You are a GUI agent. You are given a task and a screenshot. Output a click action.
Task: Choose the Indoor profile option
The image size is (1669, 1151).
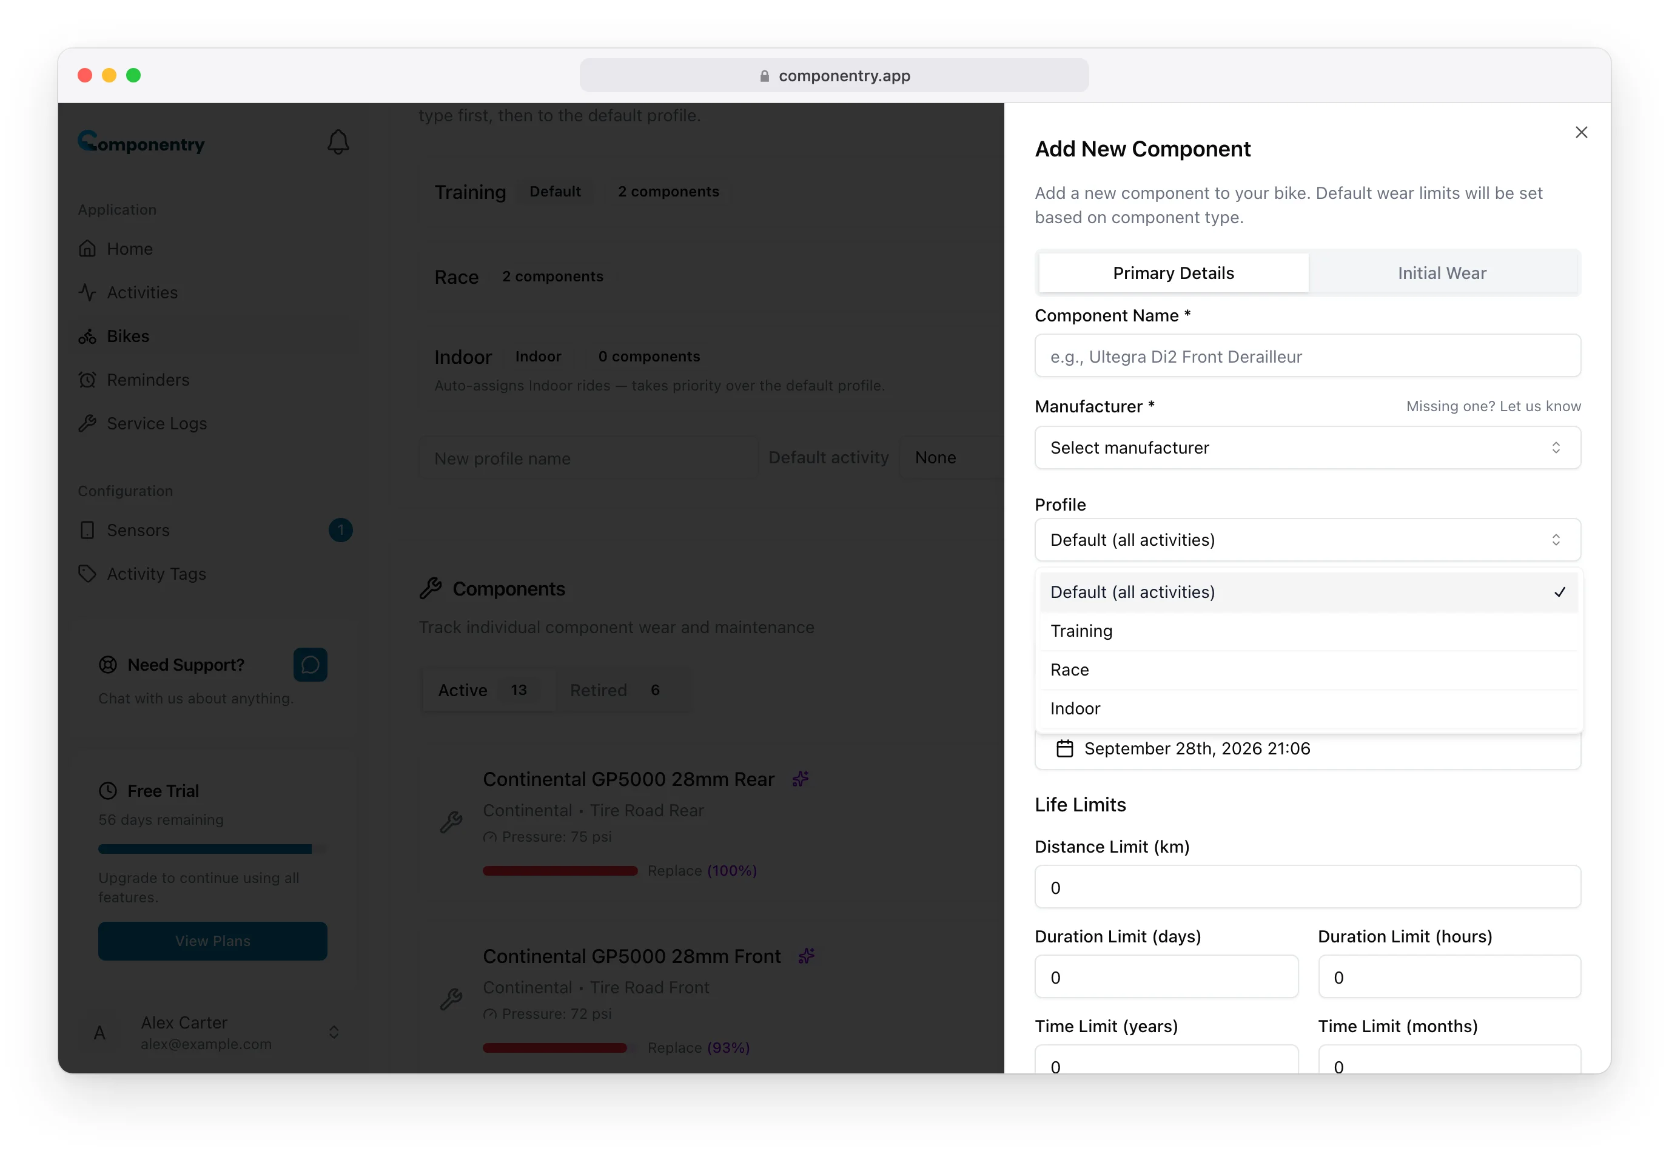(1308, 708)
